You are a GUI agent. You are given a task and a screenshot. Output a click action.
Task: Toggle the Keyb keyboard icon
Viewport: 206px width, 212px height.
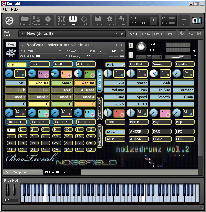pyautogui.click(x=73, y=20)
